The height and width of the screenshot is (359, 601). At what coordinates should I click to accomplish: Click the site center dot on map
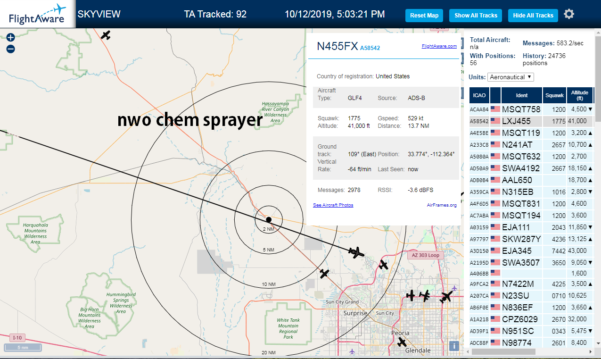coord(269,219)
